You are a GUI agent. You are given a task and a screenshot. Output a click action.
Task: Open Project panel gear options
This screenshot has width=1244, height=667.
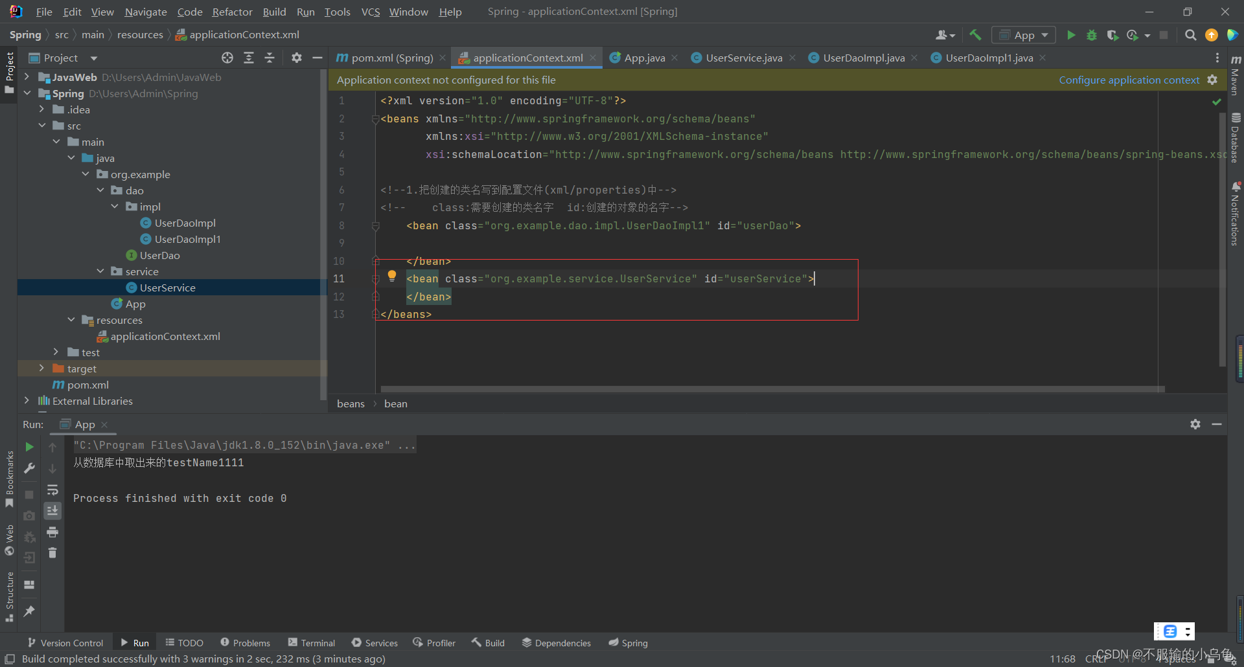coord(297,58)
